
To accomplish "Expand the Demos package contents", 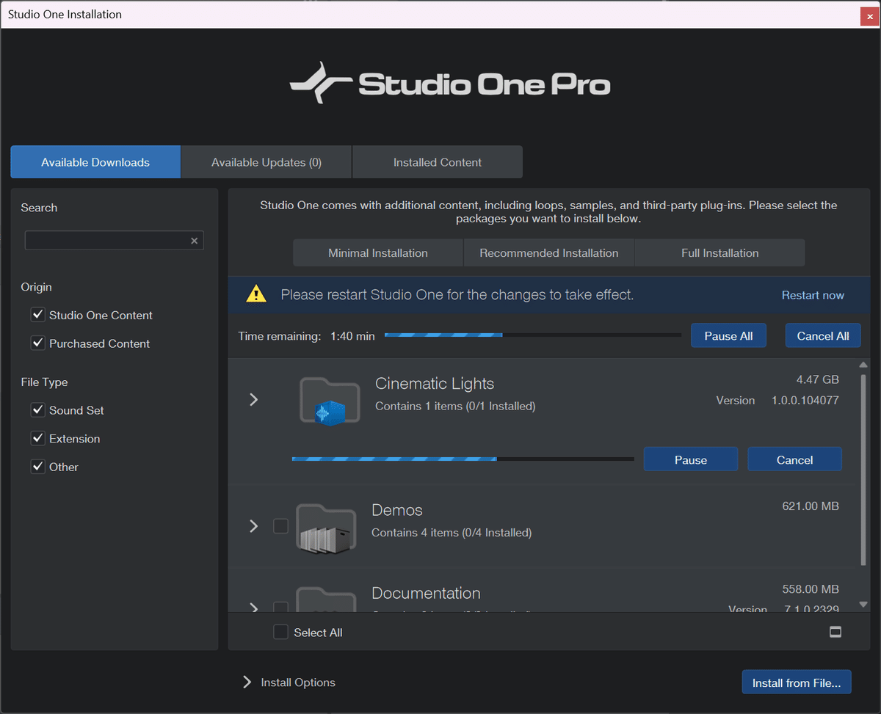I will (254, 526).
